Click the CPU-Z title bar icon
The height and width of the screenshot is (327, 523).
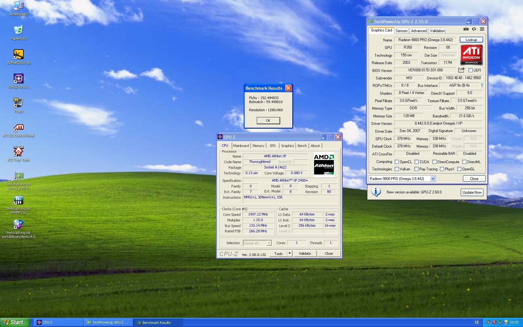[x=220, y=137]
